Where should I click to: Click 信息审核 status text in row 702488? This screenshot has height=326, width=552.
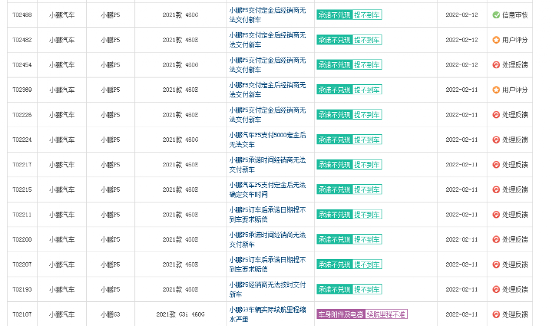tap(515, 15)
